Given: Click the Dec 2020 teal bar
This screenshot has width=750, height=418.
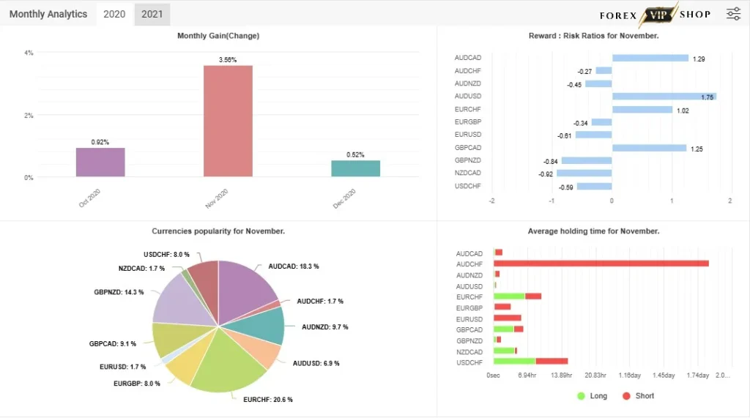Looking at the screenshot, I should (356, 168).
